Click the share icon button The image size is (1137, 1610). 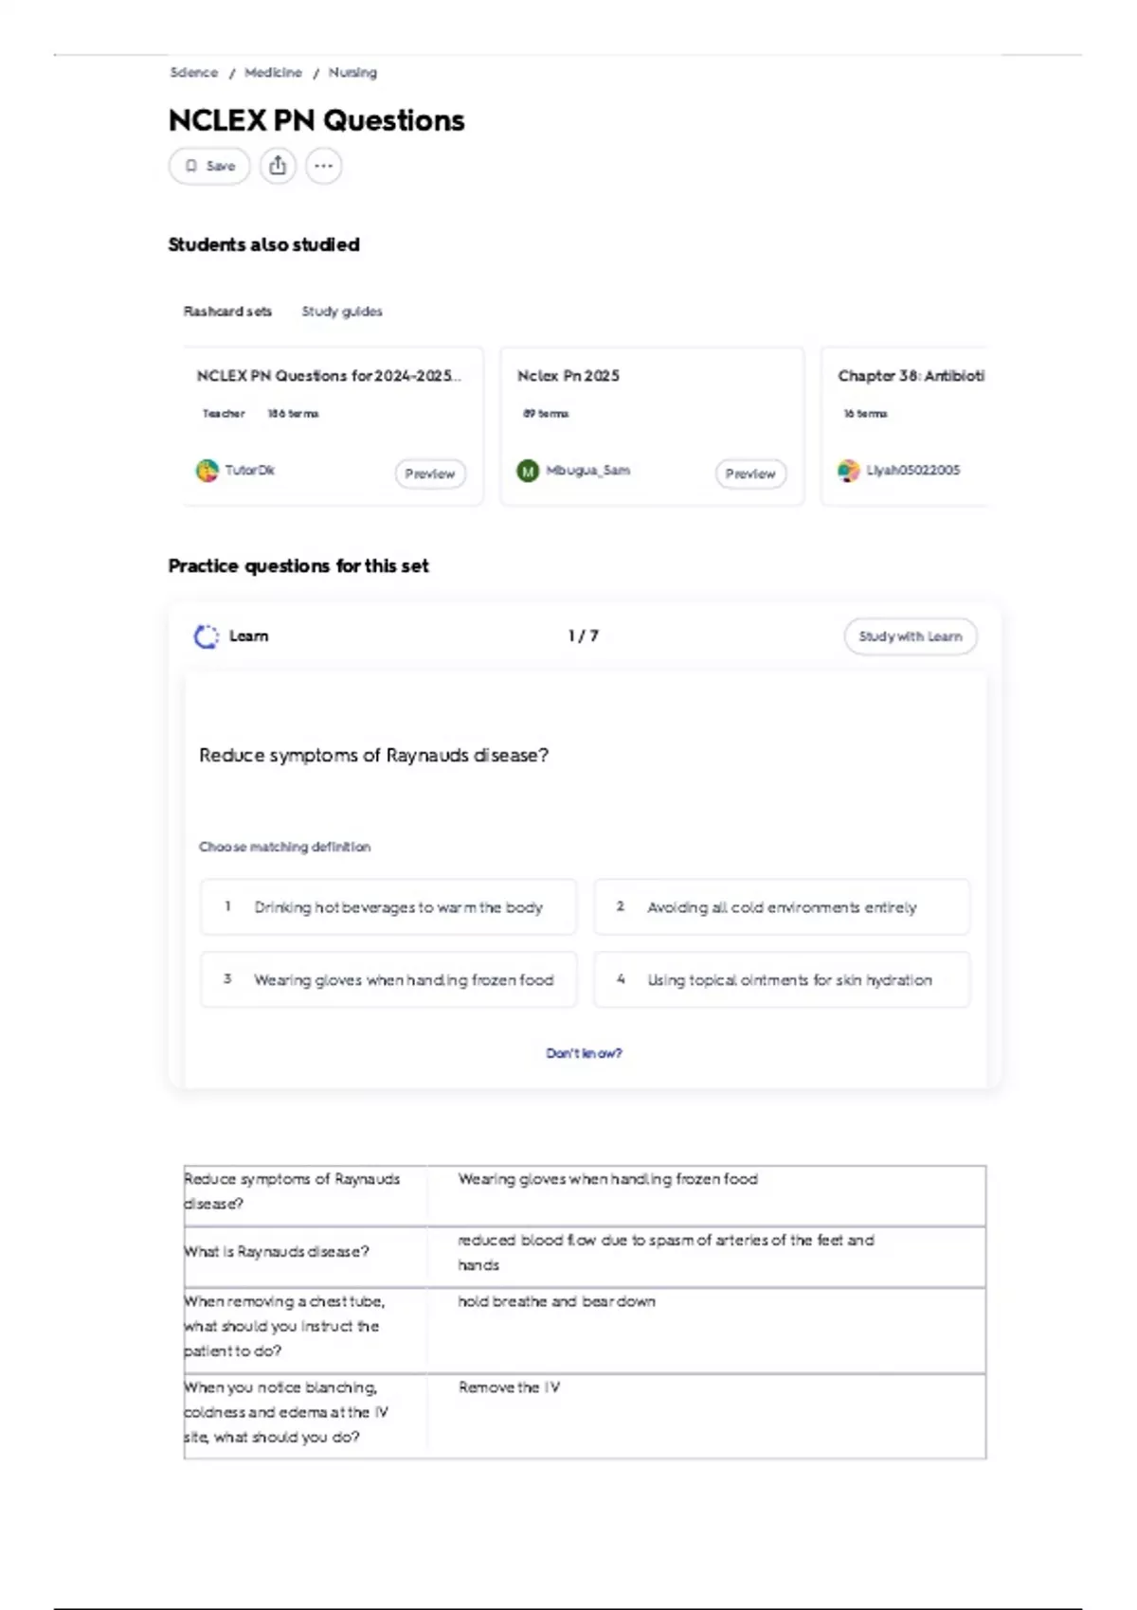278,166
